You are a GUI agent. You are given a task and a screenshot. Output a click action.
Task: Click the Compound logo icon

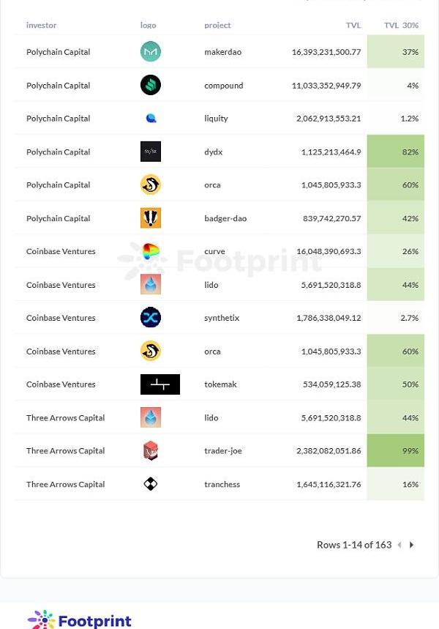click(x=151, y=86)
